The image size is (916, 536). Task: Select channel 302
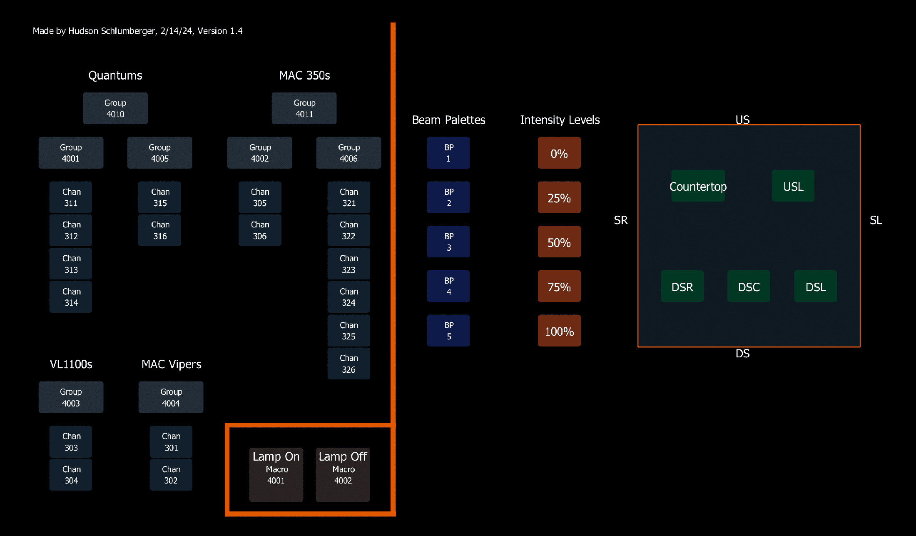(171, 475)
